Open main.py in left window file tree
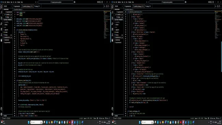 point(8,35)
